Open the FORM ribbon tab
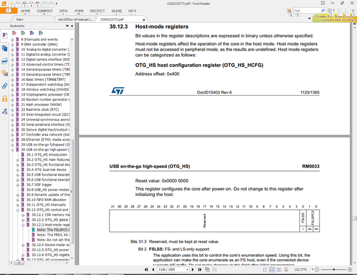 (79, 11)
